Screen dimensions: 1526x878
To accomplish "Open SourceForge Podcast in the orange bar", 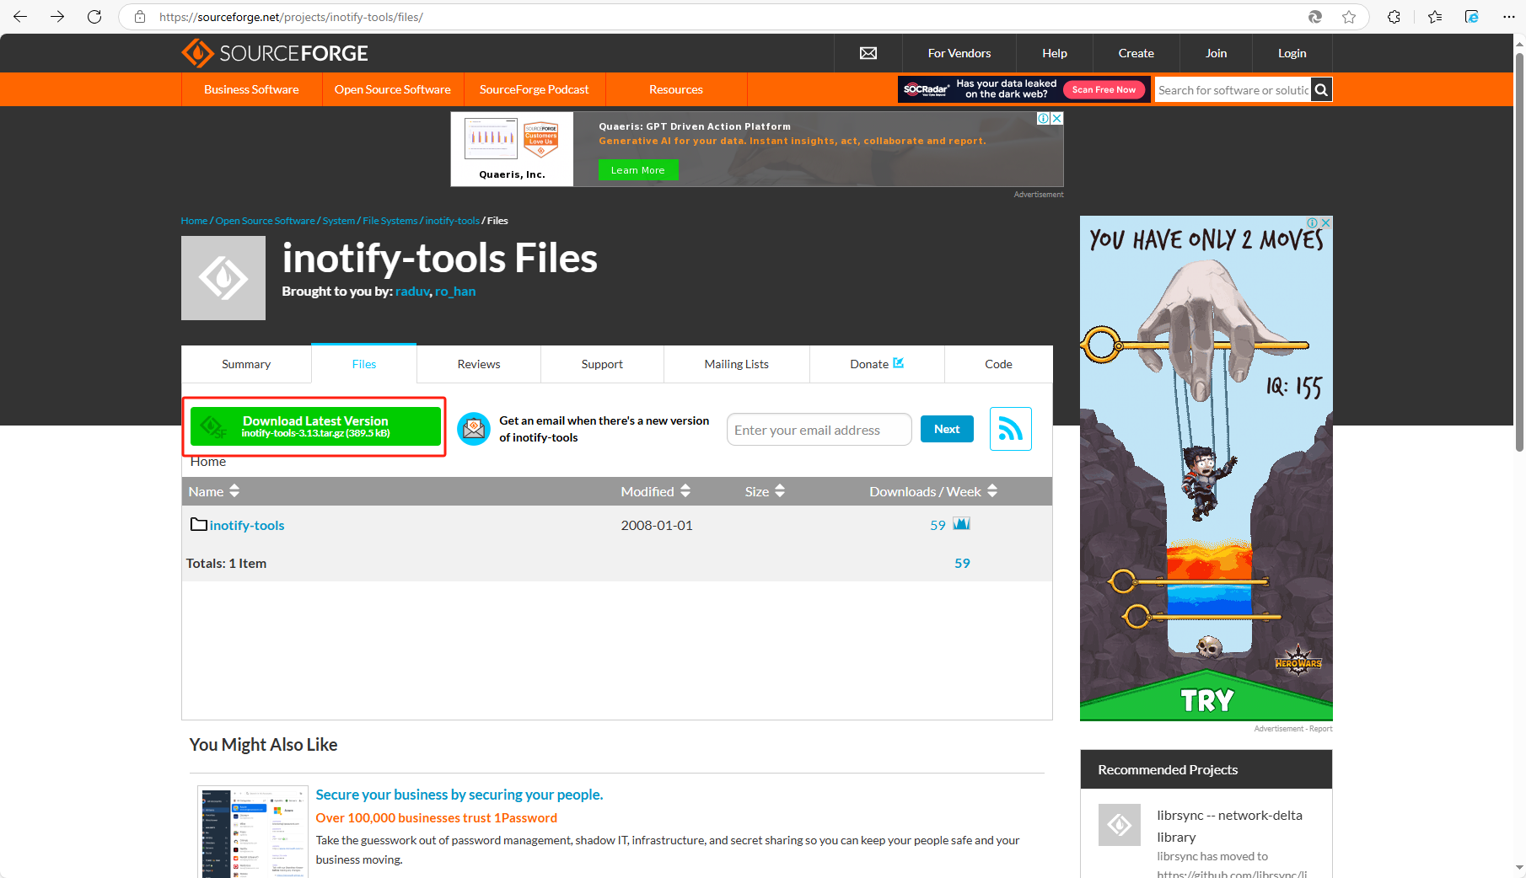I will (535, 89).
